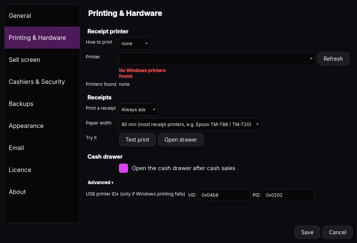Toggle open cash drawer after cash sales
The height and width of the screenshot is (243, 357).
coord(123,168)
